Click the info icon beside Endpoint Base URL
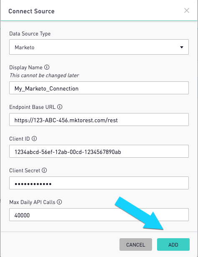Screen dimensions: 198x257 [60, 107]
